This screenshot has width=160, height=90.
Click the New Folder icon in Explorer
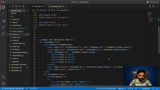click(x=16, y=6)
